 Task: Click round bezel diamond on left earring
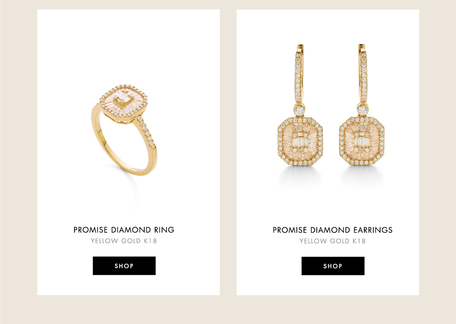(x=299, y=110)
